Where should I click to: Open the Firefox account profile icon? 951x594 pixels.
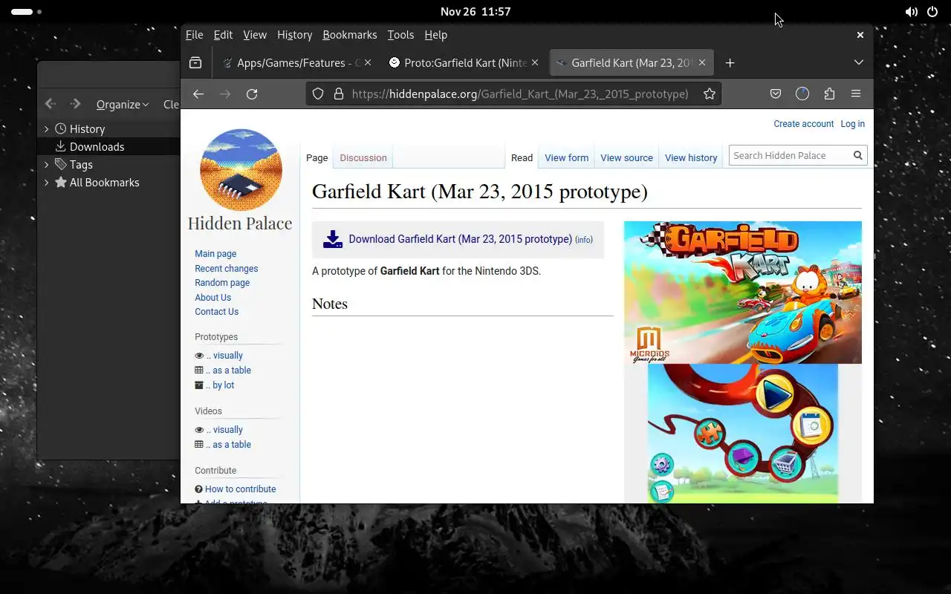tap(802, 94)
